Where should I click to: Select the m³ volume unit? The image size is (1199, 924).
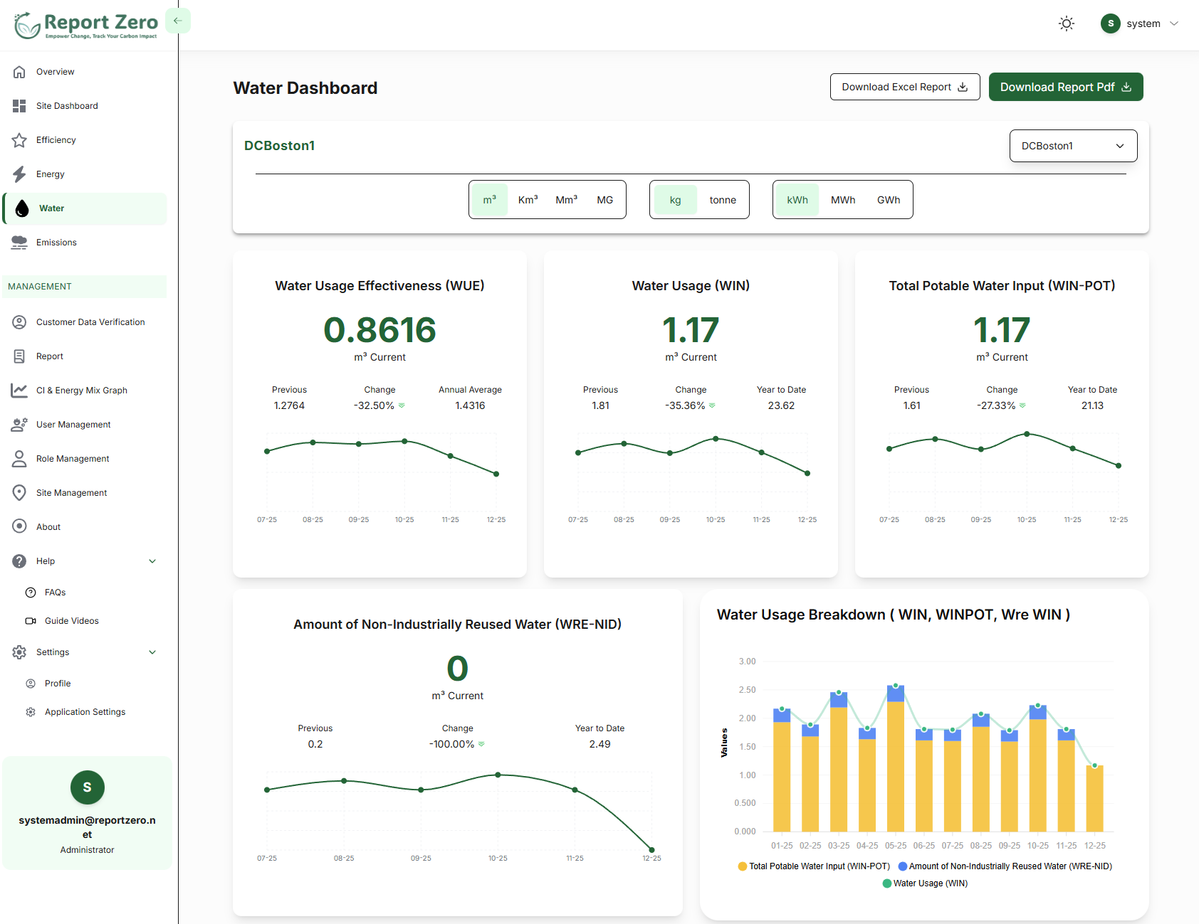click(490, 200)
